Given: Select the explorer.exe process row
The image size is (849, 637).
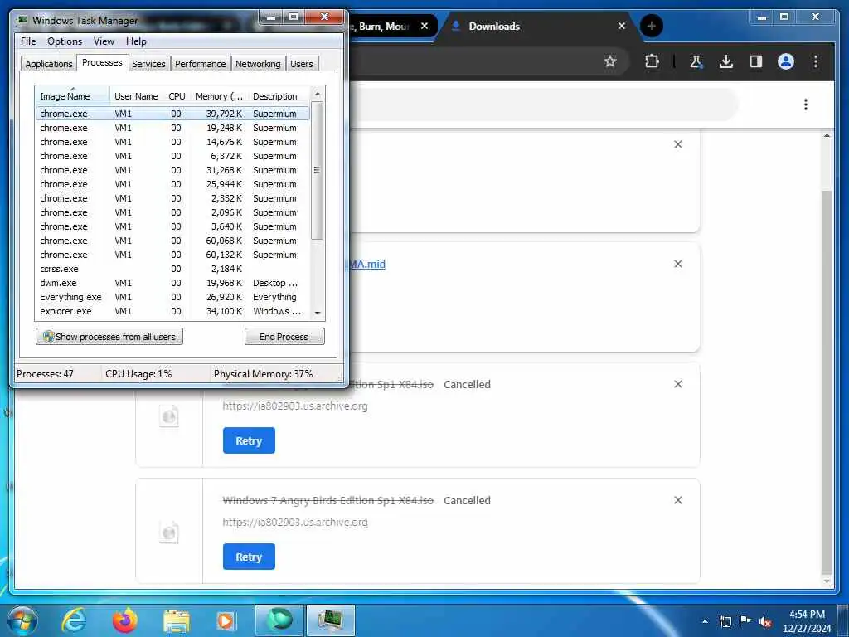Looking at the screenshot, I should tap(172, 311).
